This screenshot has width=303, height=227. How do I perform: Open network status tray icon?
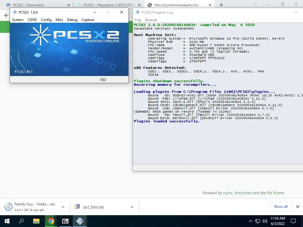[258, 221]
